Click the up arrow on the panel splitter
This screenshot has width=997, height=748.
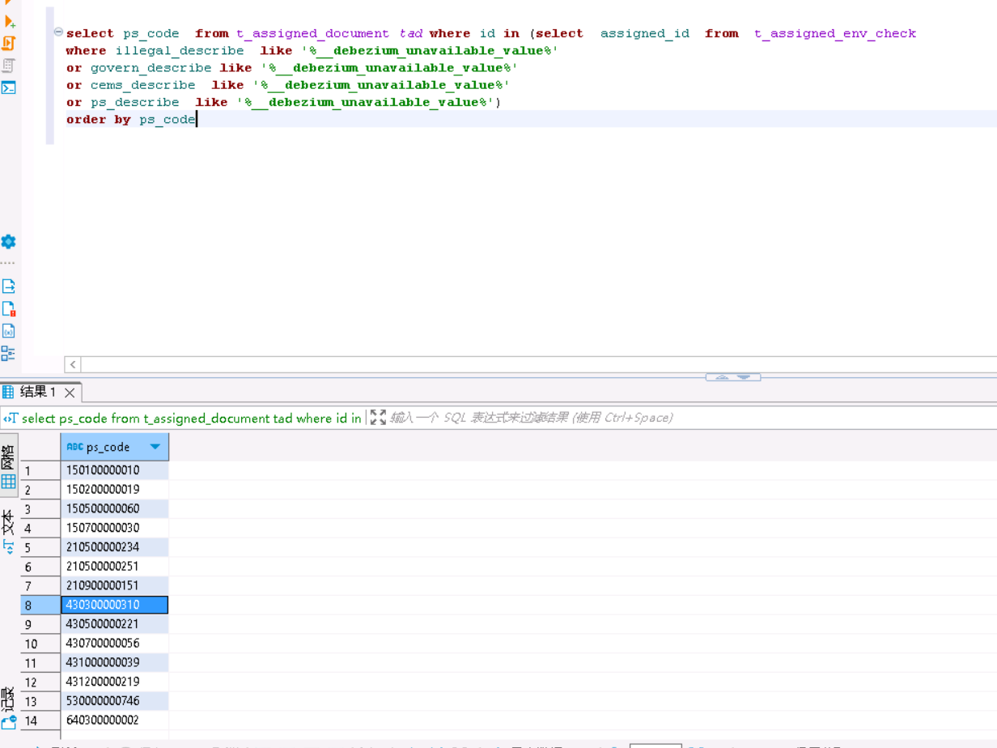722,377
